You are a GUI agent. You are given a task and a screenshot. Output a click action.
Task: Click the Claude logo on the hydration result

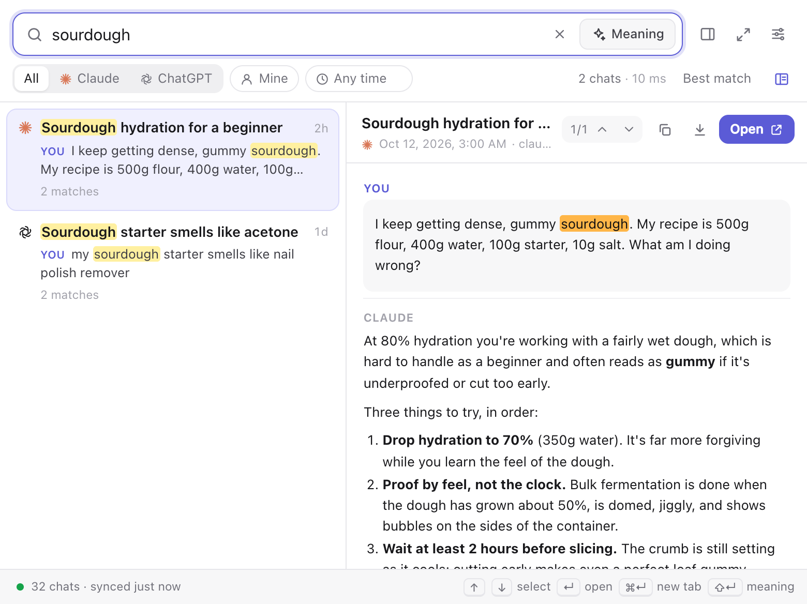click(x=25, y=128)
